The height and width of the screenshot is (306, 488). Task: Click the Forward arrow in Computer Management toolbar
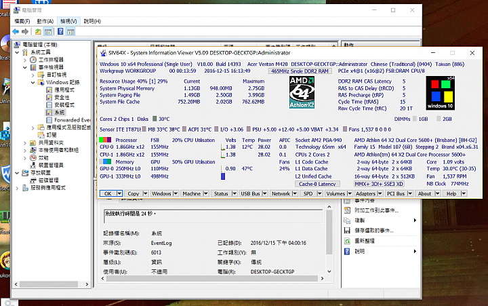pos(25,31)
